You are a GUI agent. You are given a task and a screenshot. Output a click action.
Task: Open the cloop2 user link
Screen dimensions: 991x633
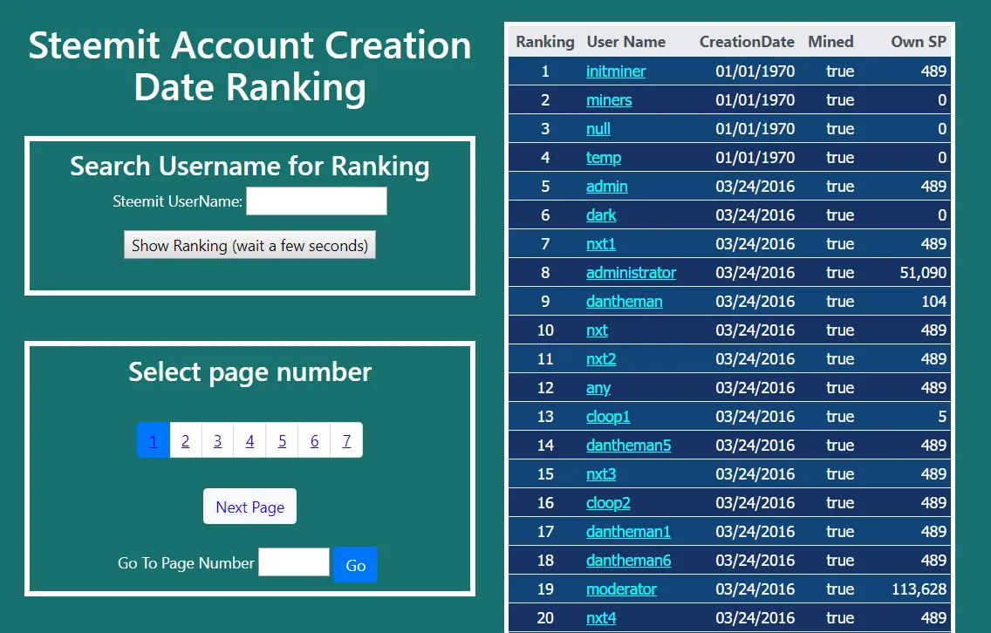point(608,503)
